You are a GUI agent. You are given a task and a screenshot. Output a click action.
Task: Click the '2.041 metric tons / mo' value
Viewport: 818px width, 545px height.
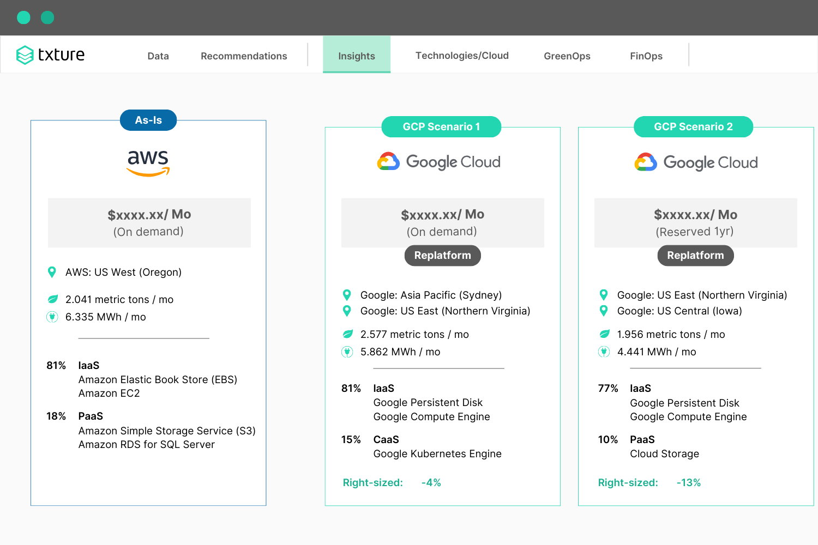click(119, 299)
